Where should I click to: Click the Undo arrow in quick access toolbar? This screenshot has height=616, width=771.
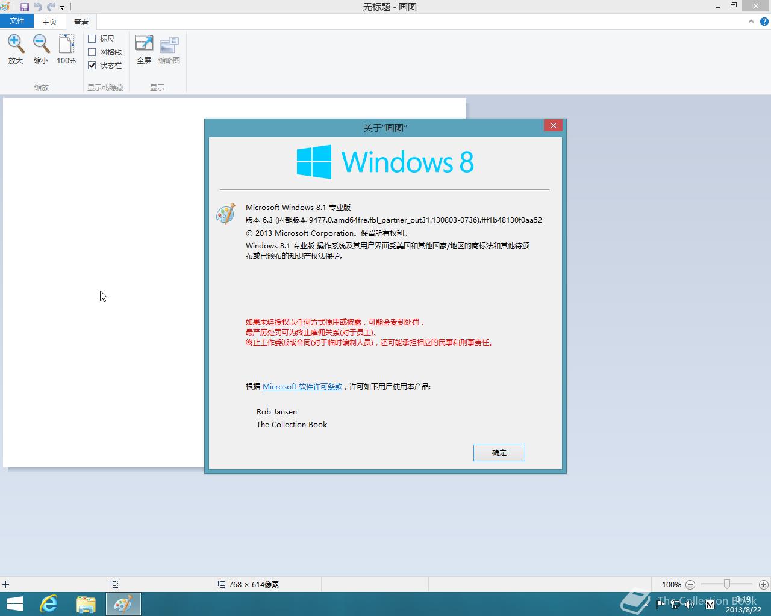pos(38,7)
